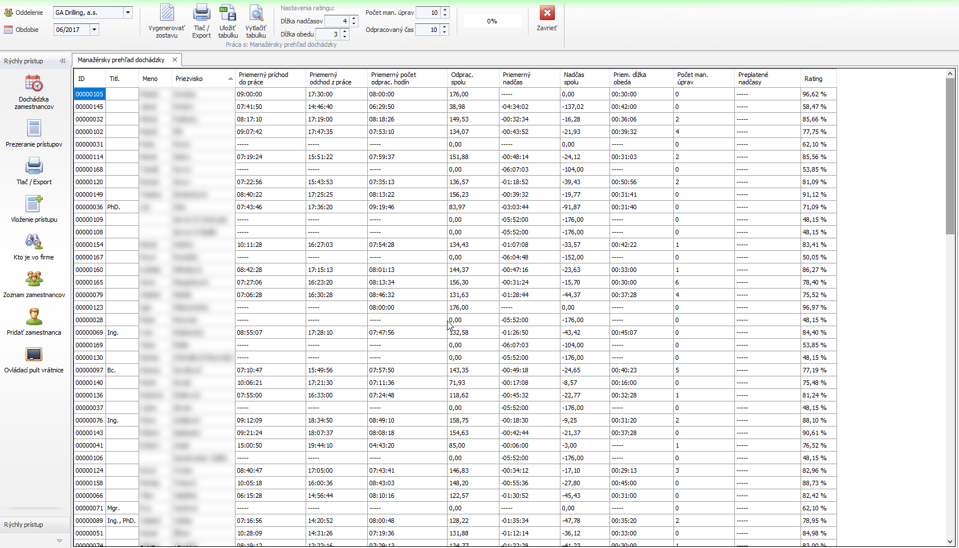The width and height of the screenshot is (959, 548).
Task: Click Uložiť tabulku toolbar icon
Action: point(227,21)
